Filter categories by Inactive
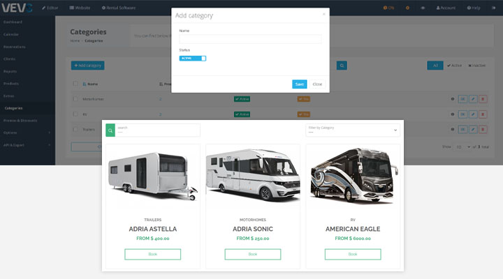Image resolution: width=503 pixels, height=279 pixels. (477, 66)
